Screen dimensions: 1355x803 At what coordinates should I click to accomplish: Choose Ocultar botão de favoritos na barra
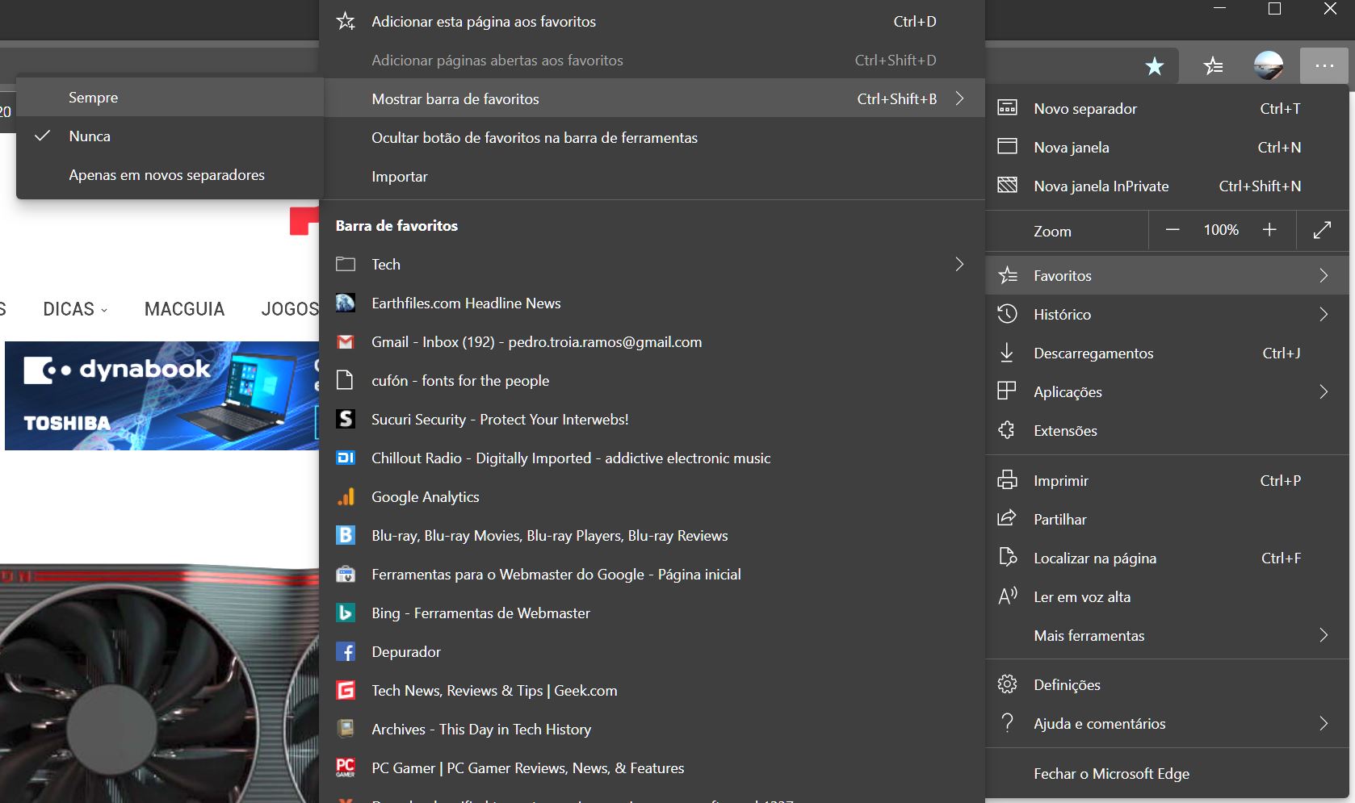click(x=652, y=137)
